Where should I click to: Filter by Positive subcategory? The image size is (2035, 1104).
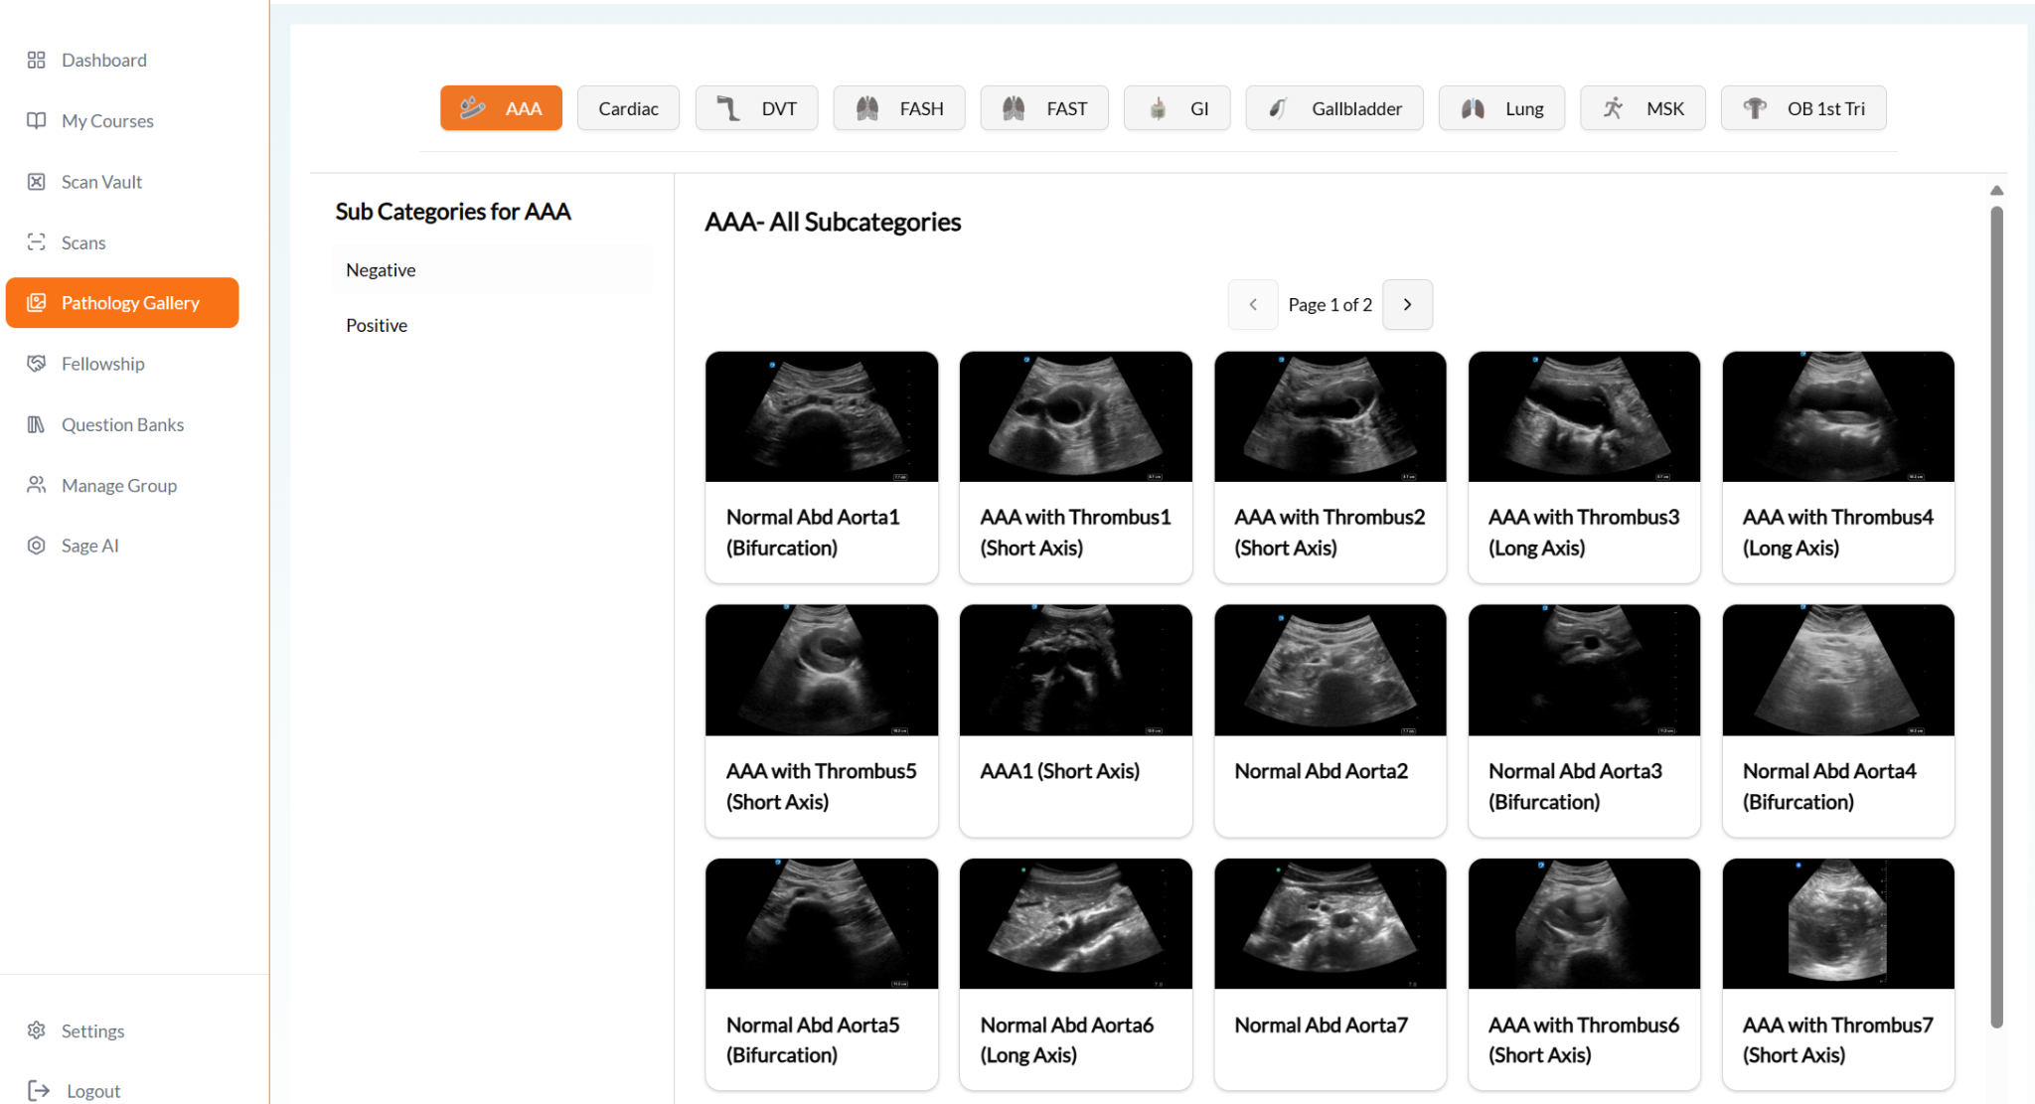click(493, 325)
